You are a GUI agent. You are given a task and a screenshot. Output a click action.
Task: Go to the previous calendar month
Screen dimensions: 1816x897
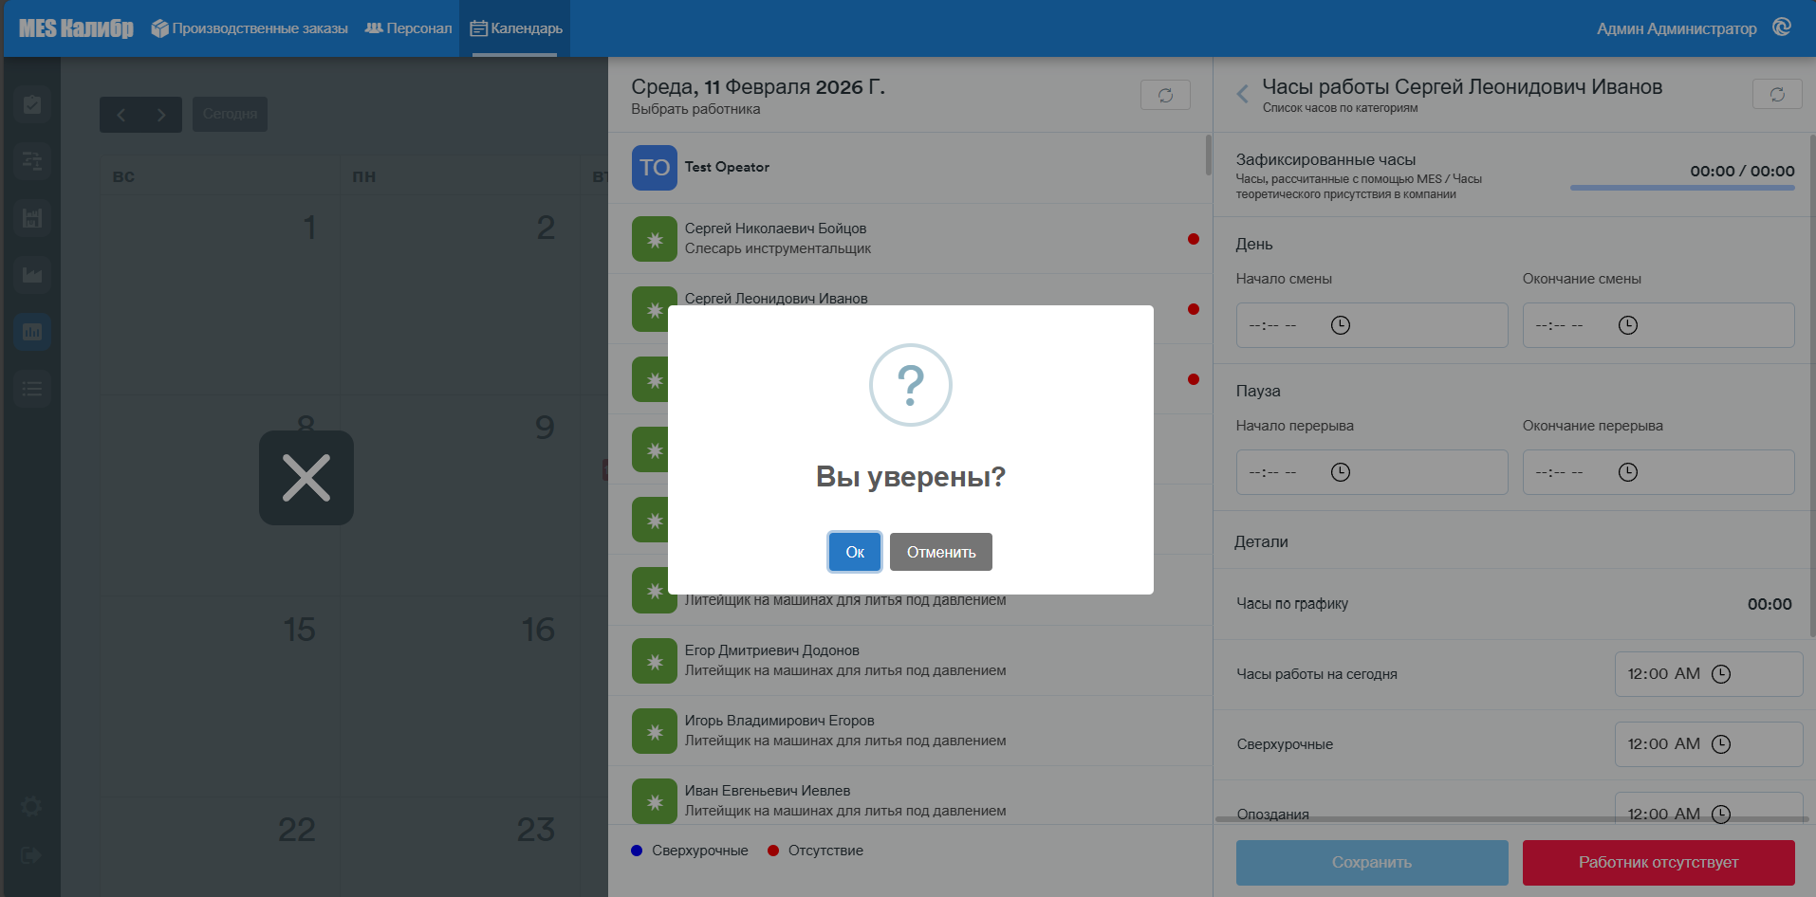[x=120, y=115]
